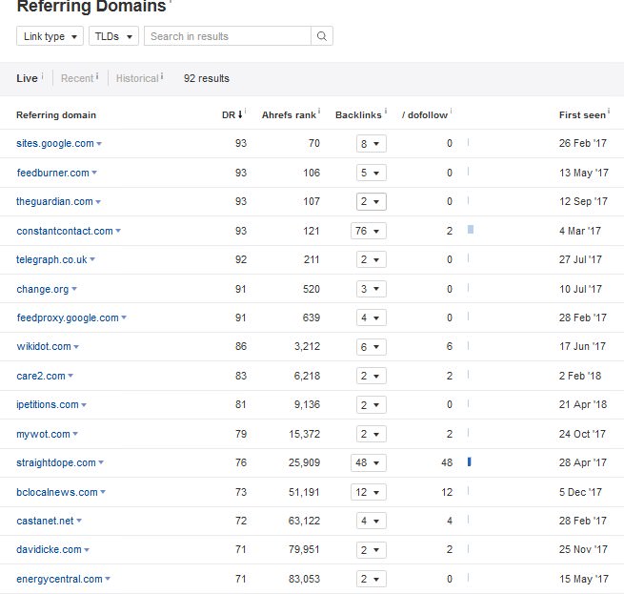Expand the caret next to change.org

pyautogui.click(x=74, y=289)
